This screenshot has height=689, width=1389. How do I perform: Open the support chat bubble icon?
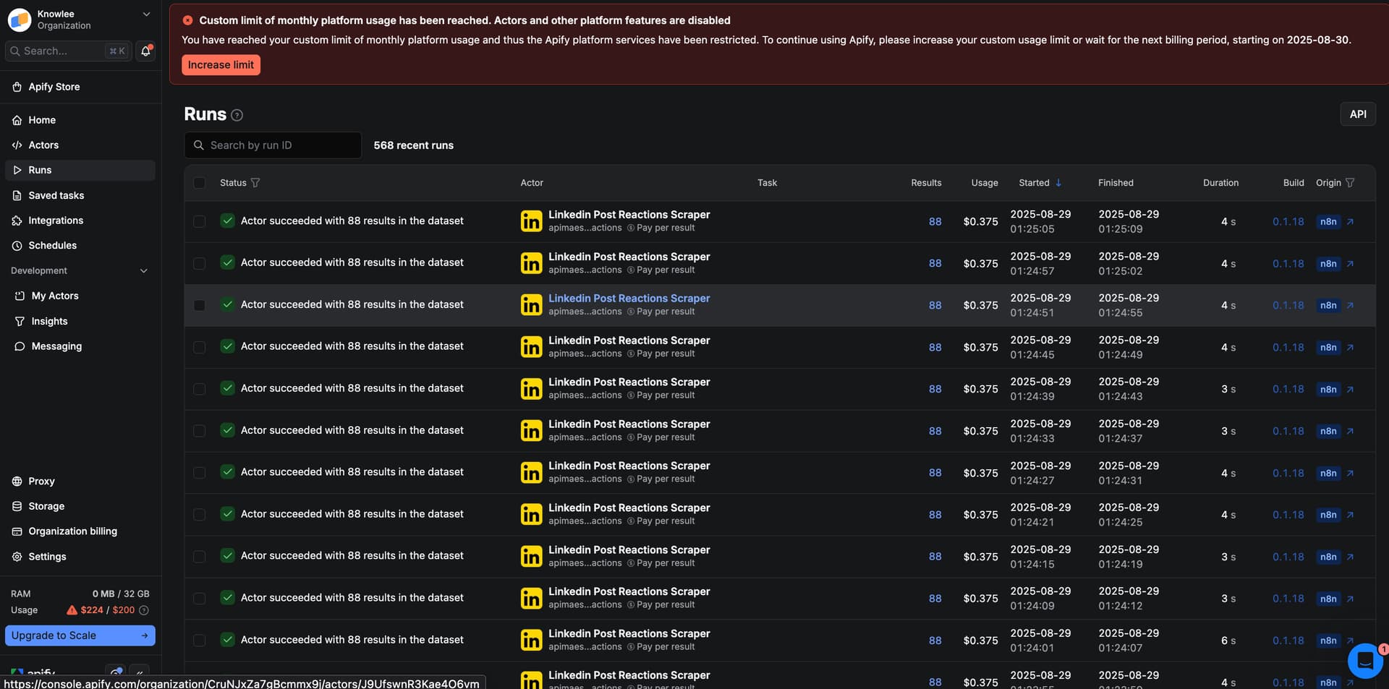1365,660
